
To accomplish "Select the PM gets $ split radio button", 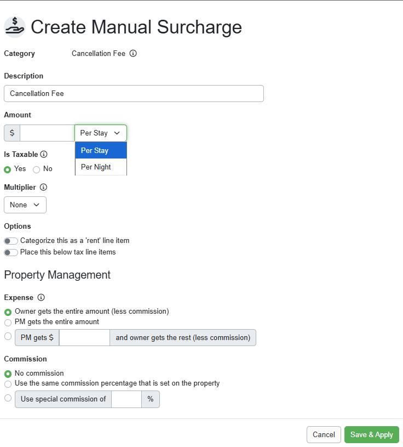I will point(8,336).
